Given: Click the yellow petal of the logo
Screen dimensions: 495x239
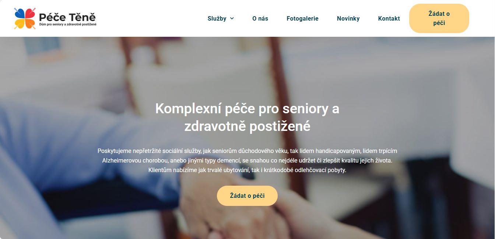Looking at the screenshot, I should click(x=20, y=24).
